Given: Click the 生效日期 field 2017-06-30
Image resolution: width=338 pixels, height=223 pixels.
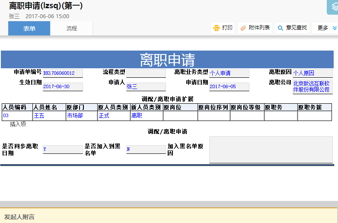Looking at the screenshot, I should [x=62, y=87].
